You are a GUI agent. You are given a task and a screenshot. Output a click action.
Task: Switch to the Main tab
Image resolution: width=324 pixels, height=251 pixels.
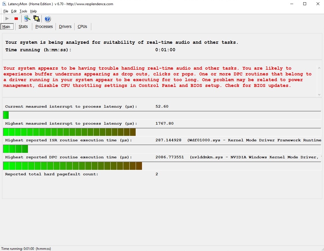[6, 27]
